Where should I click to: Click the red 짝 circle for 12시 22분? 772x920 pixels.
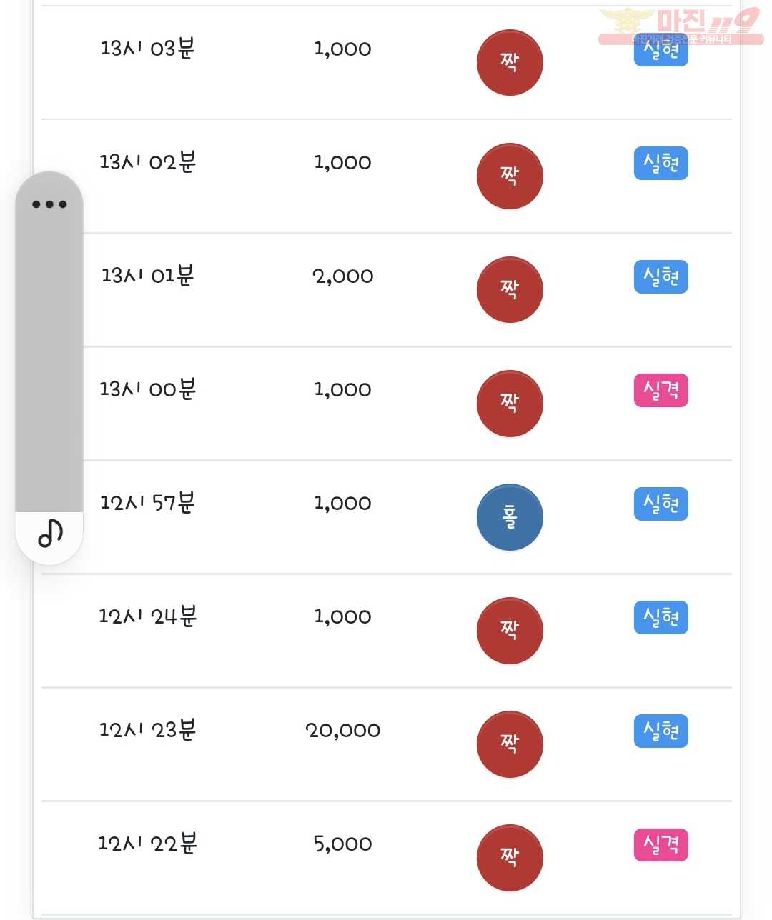510,858
